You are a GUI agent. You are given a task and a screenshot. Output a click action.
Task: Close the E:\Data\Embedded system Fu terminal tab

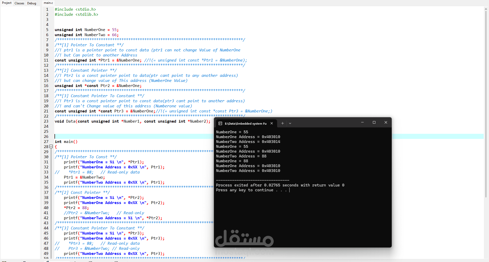(x=272, y=123)
